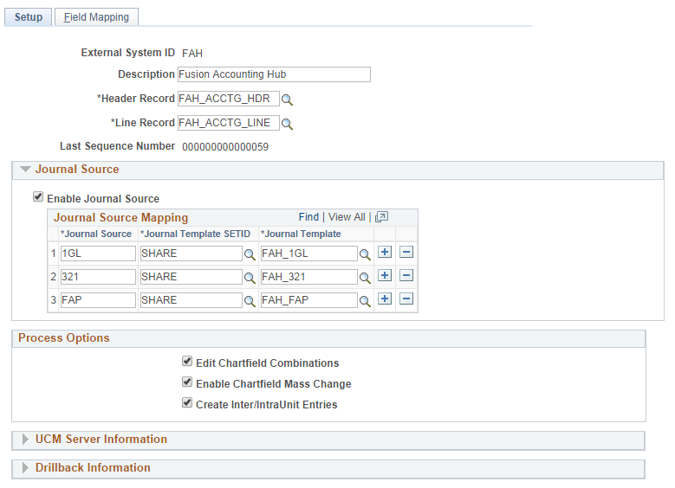Click View All link in mapping grid

click(347, 217)
